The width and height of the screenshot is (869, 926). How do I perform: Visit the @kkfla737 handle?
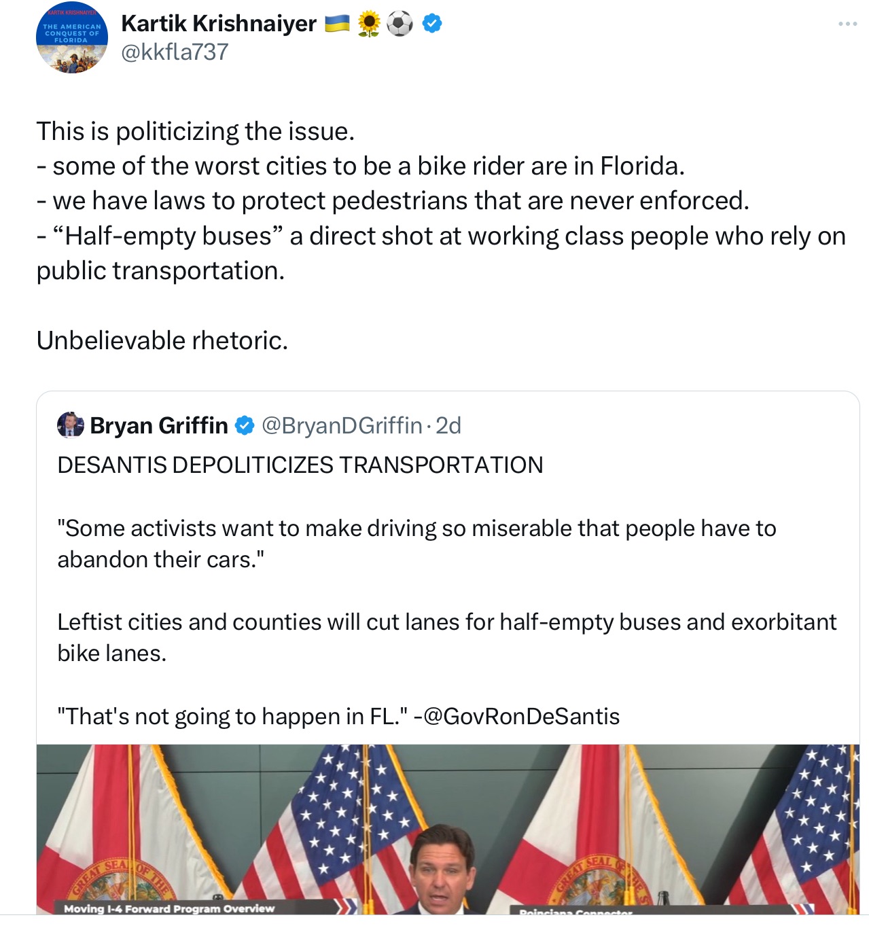click(175, 52)
